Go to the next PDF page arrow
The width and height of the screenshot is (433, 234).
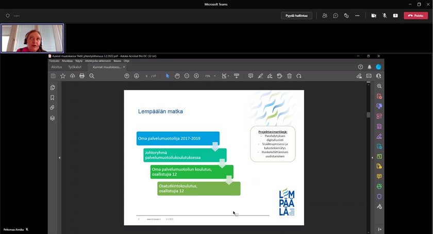tap(137, 76)
